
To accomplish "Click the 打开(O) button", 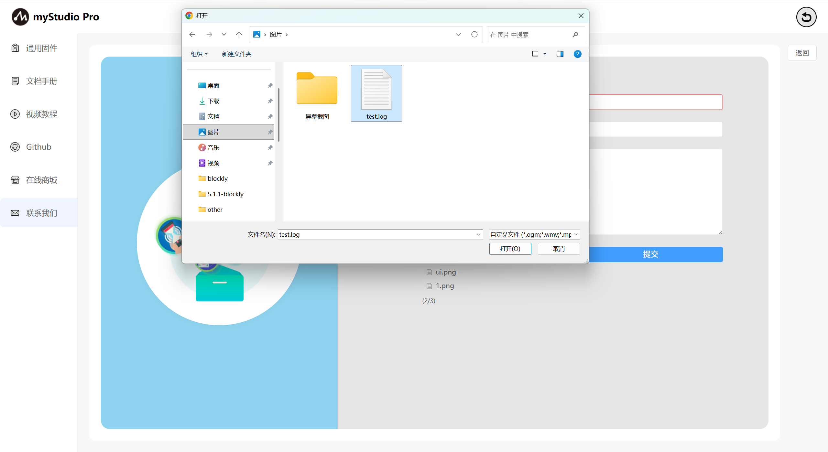I will point(510,249).
